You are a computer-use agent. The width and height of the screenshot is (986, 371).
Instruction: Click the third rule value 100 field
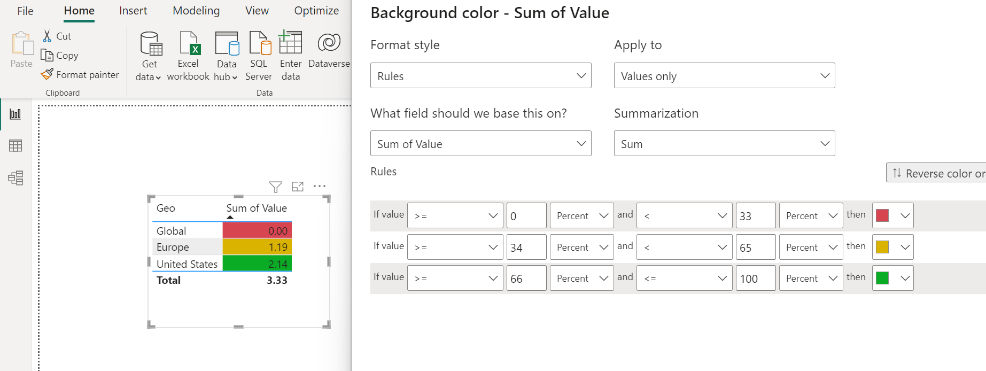pyautogui.click(x=756, y=278)
